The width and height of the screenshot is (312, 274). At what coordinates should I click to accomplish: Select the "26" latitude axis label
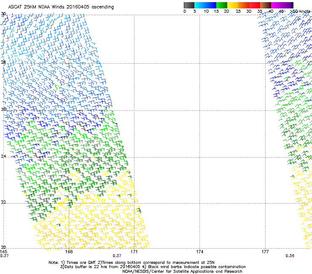3,109
